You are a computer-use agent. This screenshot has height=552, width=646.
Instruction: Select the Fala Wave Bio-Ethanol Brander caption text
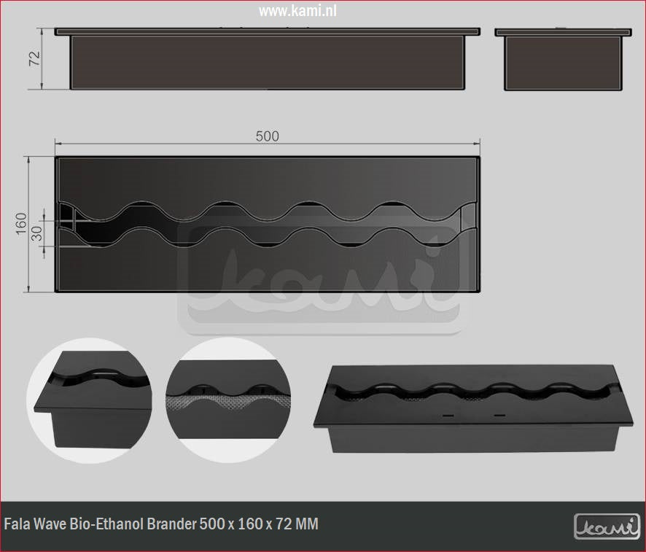point(161,524)
